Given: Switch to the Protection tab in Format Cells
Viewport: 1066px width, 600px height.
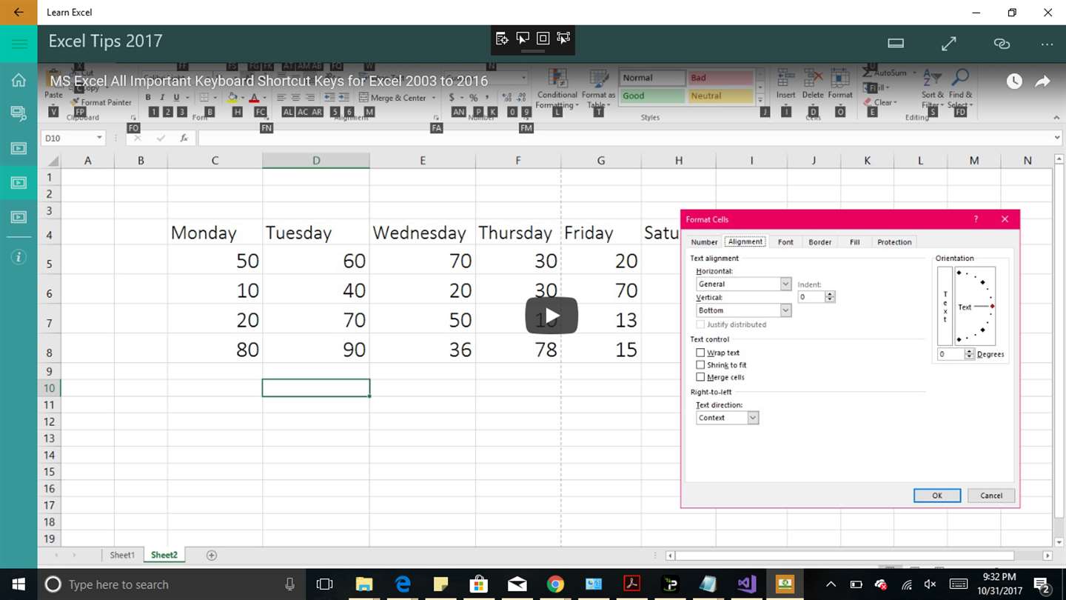Looking at the screenshot, I should click(894, 242).
